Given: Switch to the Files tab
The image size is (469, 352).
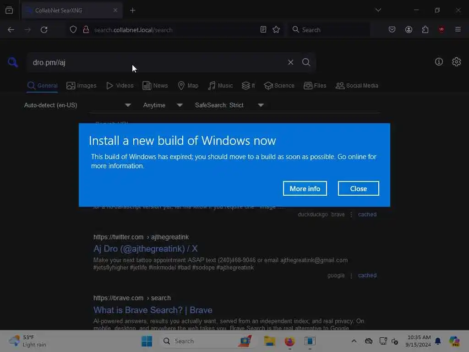Looking at the screenshot, I should click(315, 86).
